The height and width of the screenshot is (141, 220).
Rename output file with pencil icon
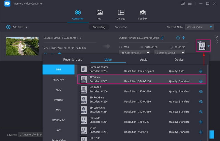pos(162,38)
